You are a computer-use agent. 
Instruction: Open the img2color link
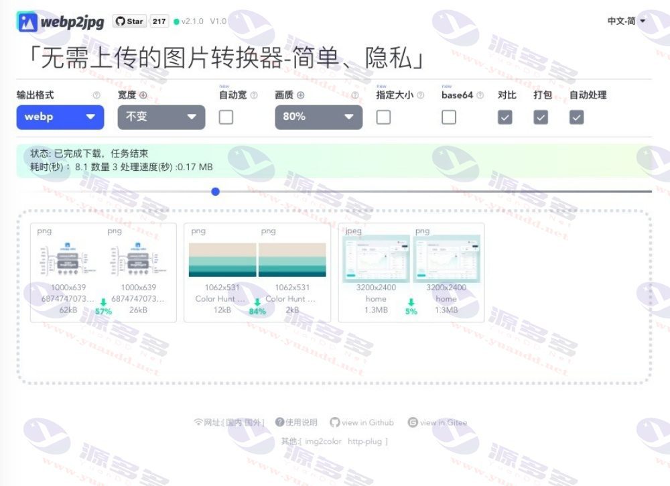pyautogui.click(x=323, y=441)
